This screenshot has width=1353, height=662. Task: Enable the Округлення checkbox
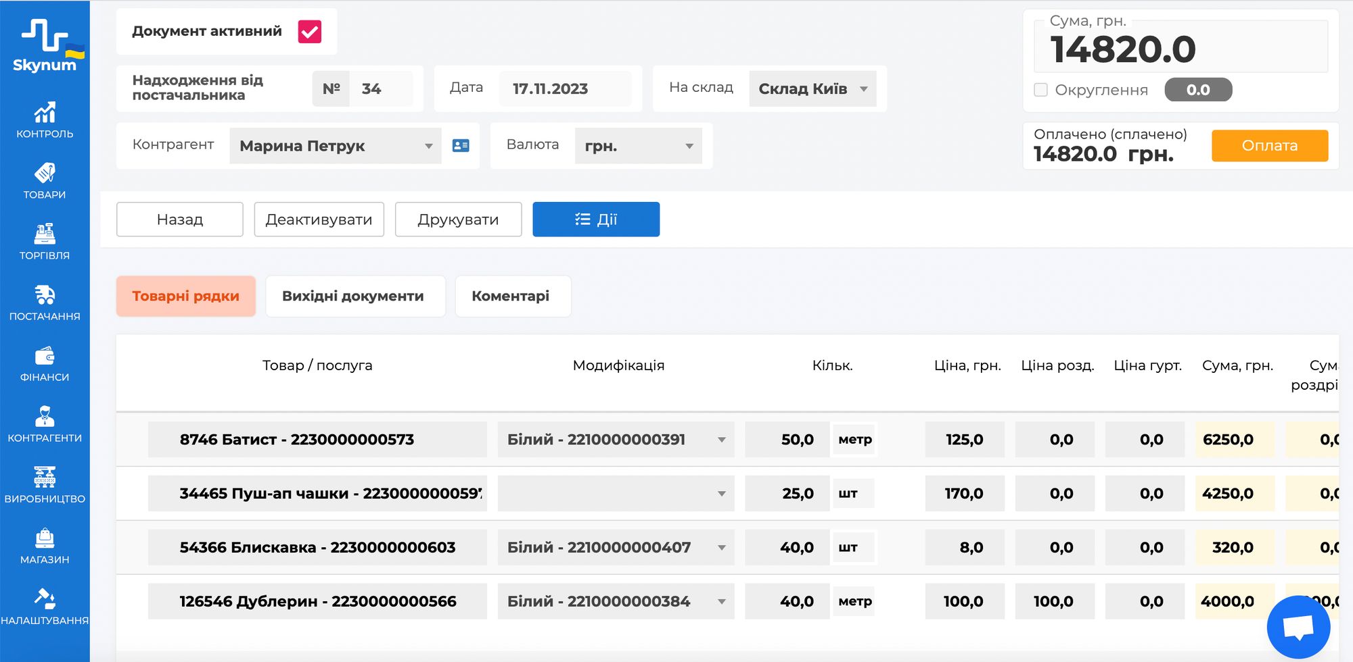point(1041,90)
